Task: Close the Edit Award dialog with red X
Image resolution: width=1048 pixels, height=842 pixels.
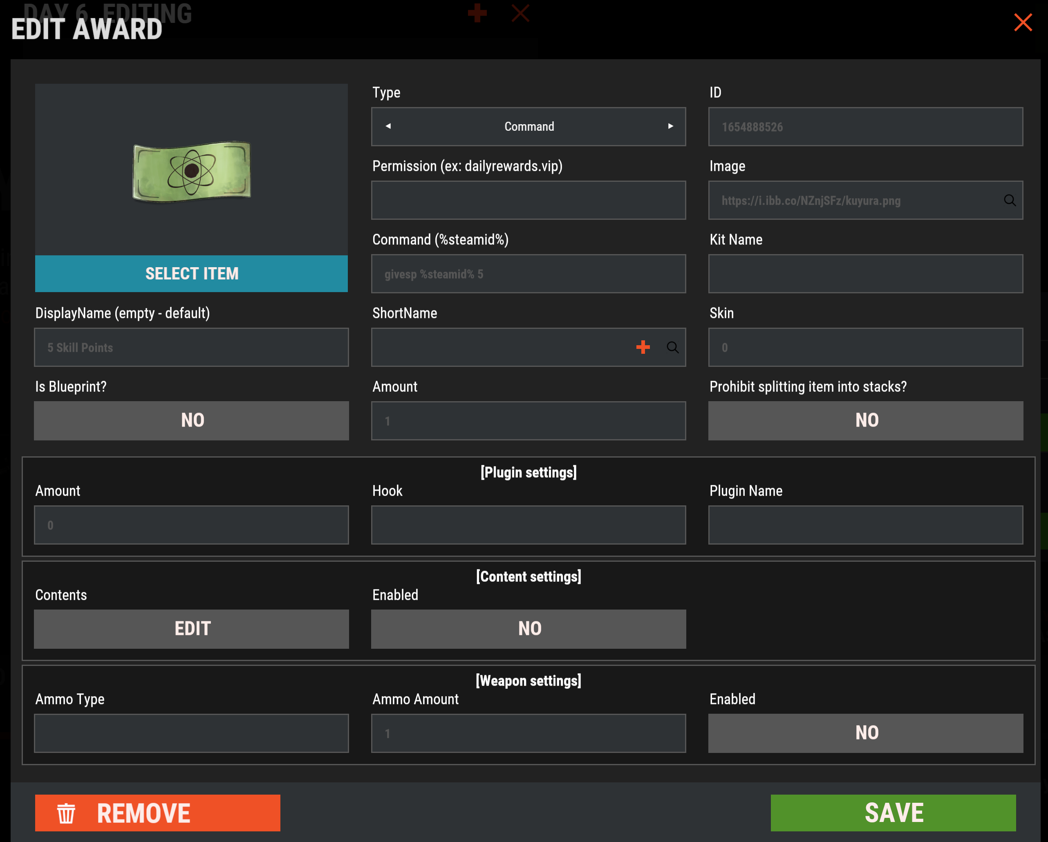Action: click(x=1022, y=22)
